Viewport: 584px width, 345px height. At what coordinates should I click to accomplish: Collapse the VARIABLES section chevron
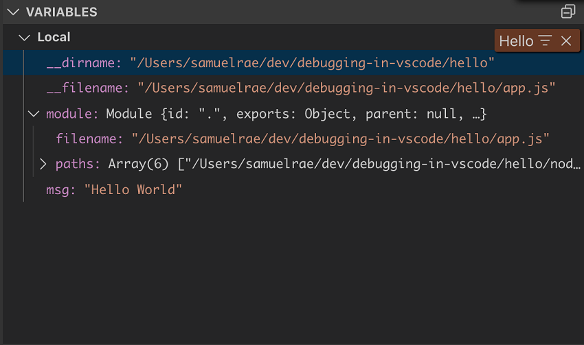(x=13, y=12)
